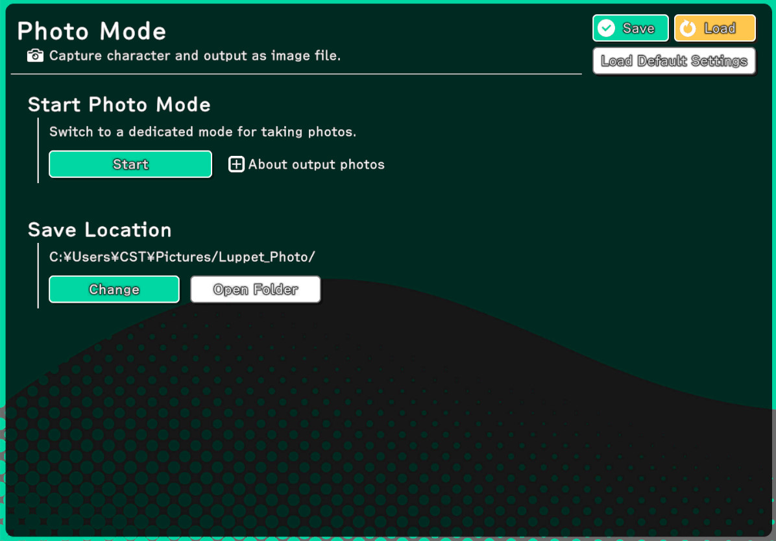Change the photo save location

[x=114, y=290]
